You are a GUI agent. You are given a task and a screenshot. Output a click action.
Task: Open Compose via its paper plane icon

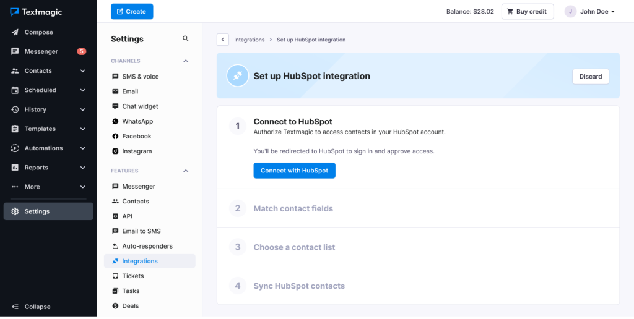(x=15, y=32)
